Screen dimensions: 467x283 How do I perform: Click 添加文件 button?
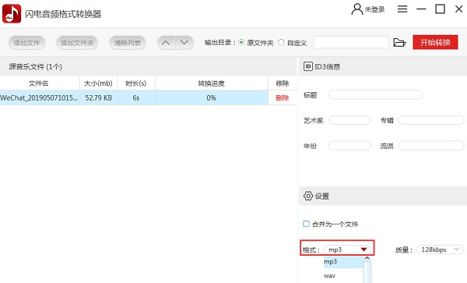point(26,43)
